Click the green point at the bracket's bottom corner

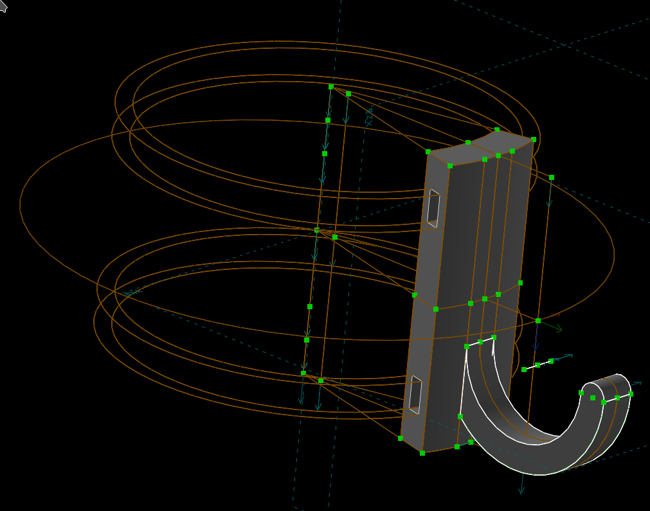click(x=422, y=453)
